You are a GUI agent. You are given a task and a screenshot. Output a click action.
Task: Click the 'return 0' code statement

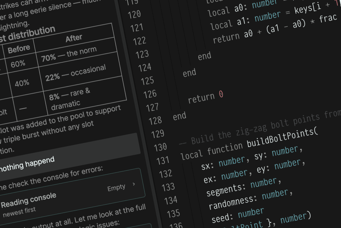[x=205, y=97]
